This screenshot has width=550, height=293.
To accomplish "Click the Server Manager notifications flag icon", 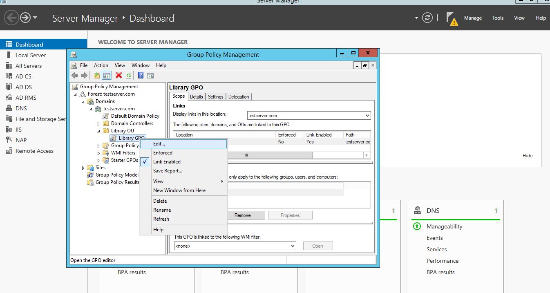I will click(x=451, y=18).
